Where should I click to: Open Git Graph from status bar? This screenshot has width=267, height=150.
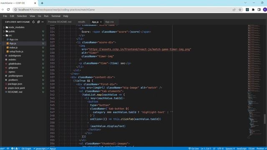point(26,148)
